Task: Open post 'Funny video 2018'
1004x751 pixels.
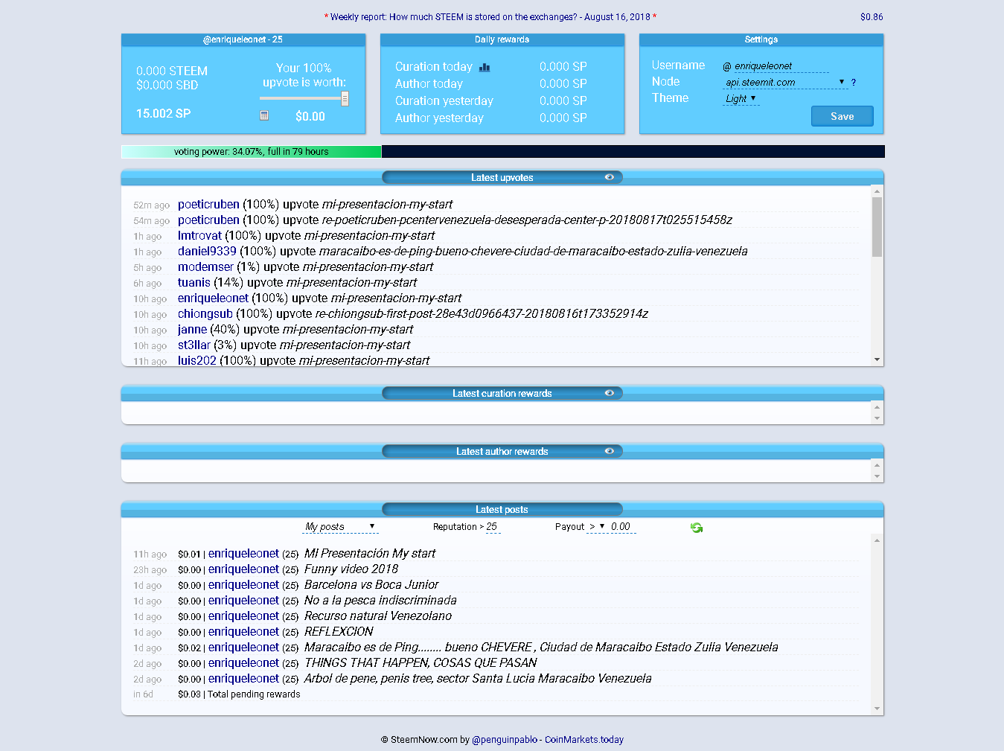Action: (351, 569)
